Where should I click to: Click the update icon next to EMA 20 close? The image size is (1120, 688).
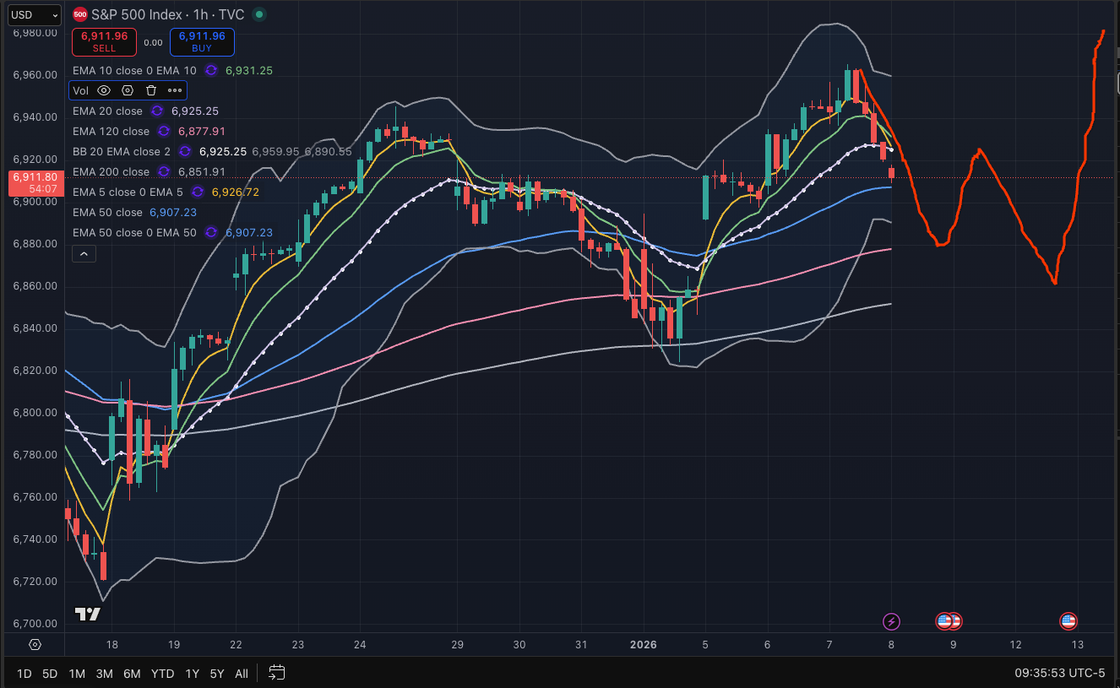157,111
